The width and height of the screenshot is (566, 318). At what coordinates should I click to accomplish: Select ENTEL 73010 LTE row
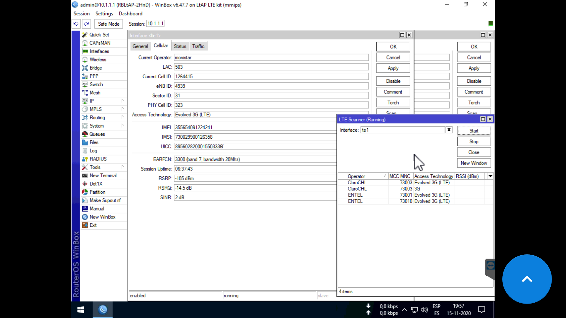(x=415, y=201)
